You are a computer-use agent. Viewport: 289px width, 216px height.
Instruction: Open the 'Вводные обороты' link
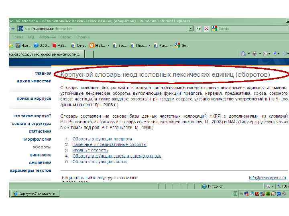tap(90, 150)
